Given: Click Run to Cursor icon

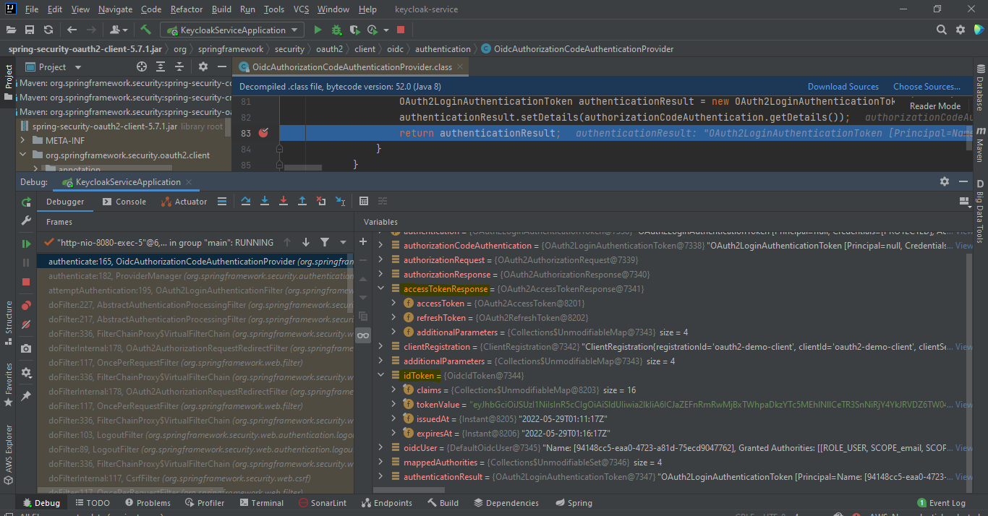Looking at the screenshot, I should pos(340,202).
